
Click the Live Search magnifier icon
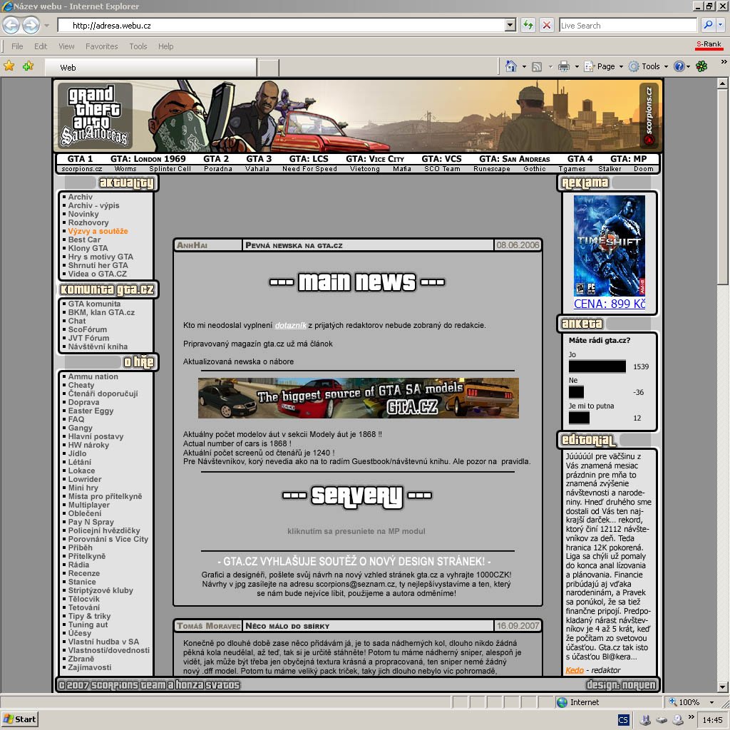(x=708, y=25)
